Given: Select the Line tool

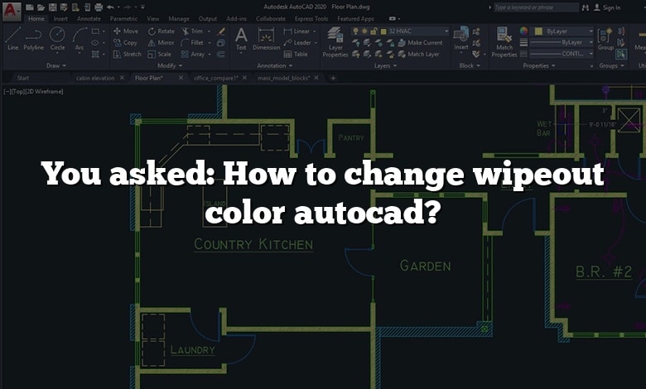Looking at the screenshot, I should click(x=12, y=38).
